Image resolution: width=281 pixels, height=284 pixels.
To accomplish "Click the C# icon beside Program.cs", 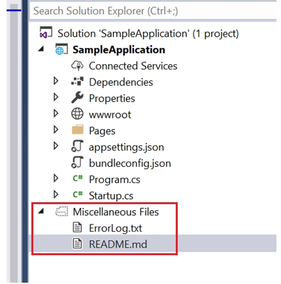I will [78, 179].
